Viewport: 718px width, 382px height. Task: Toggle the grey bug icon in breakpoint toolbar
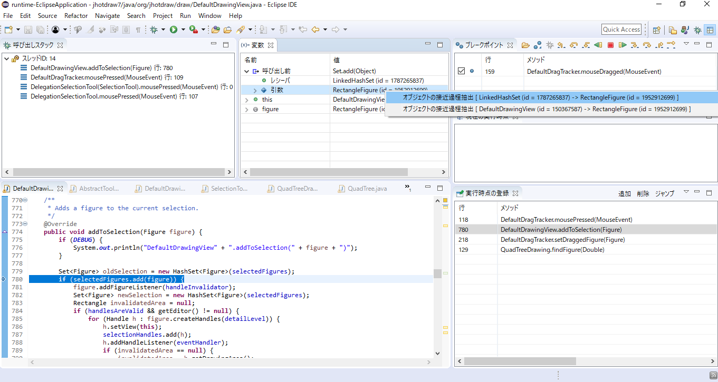[x=550, y=45]
